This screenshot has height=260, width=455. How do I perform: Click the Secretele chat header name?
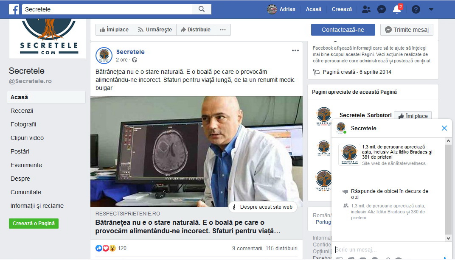point(364,128)
